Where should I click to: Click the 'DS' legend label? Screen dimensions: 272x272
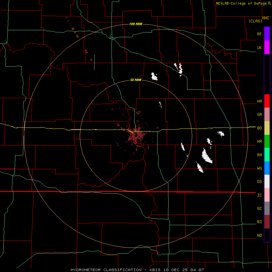click(259, 182)
